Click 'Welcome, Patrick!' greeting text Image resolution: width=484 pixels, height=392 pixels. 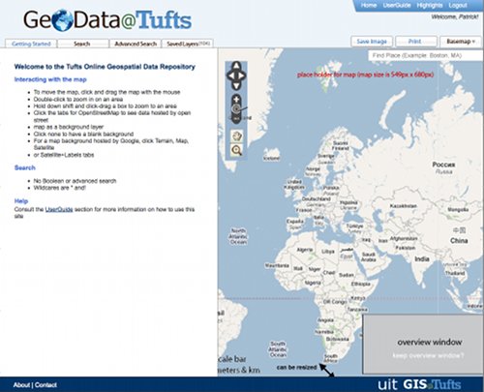[x=455, y=16]
